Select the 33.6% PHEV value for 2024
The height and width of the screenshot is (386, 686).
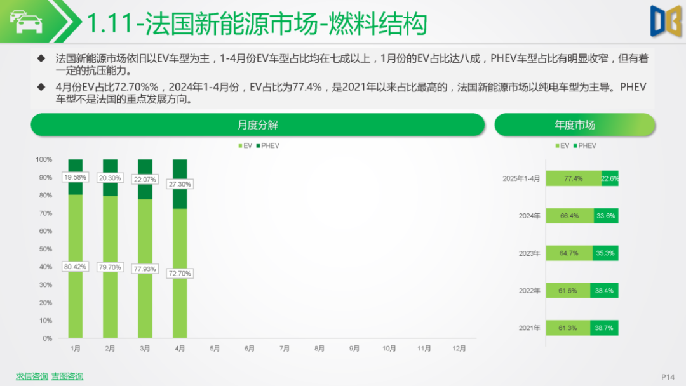pyautogui.click(x=606, y=216)
